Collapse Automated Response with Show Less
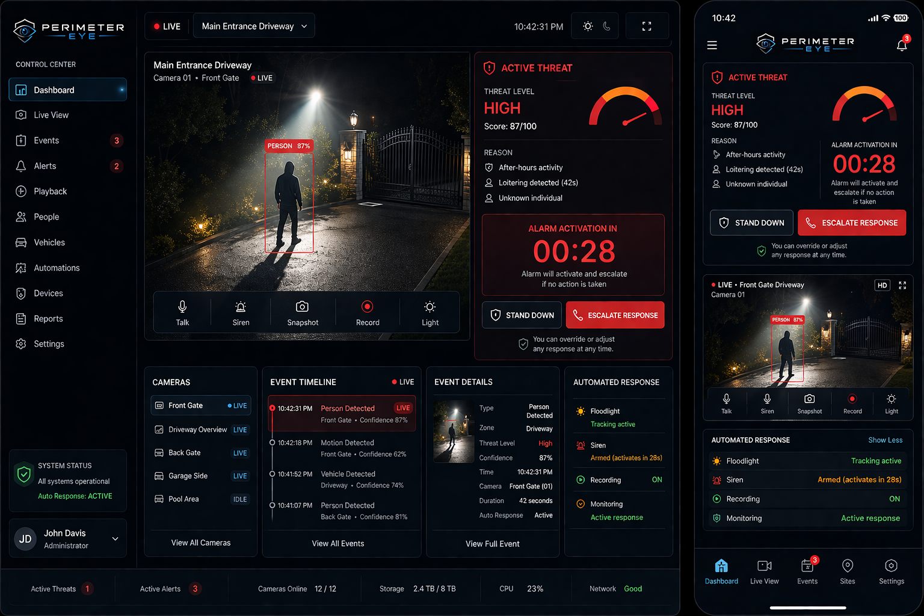This screenshot has height=616, width=924. pos(885,440)
